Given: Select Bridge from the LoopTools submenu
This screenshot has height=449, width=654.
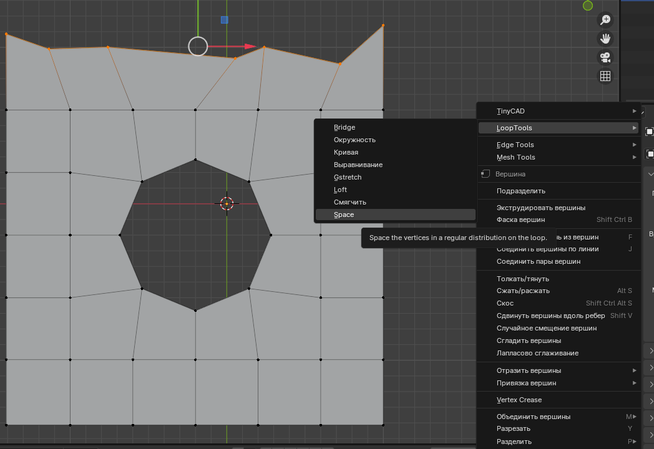Looking at the screenshot, I should pos(344,127).
